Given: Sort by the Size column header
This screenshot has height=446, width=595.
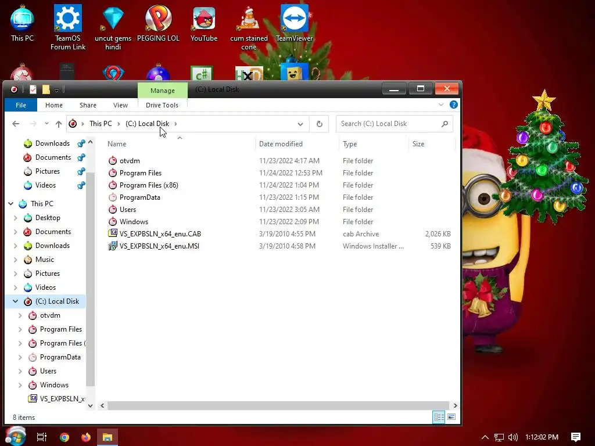Looking at the screenshot, I should (432, 144).
